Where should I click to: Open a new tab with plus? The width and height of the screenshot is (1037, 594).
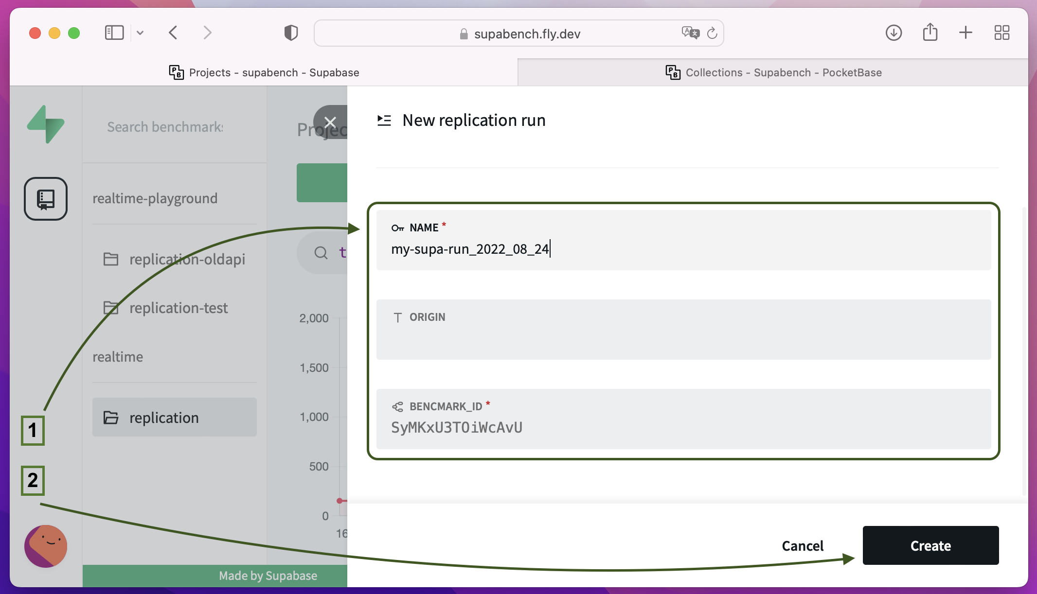click(965, 33)
